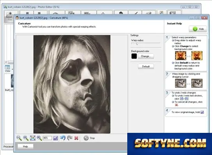212x155 pixels.
Task: Open the File toolbar menu
Action: [9, 16]
